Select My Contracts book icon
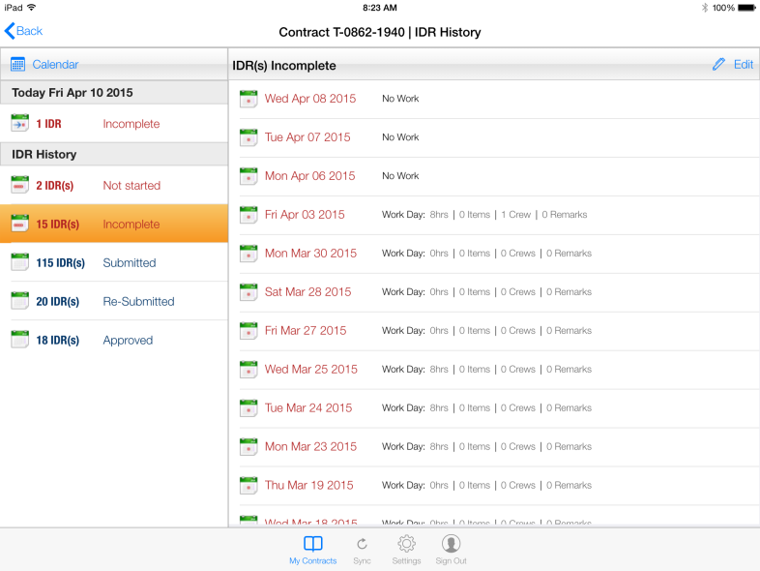The width and height of the screenshot is (760, 571). 313,544
